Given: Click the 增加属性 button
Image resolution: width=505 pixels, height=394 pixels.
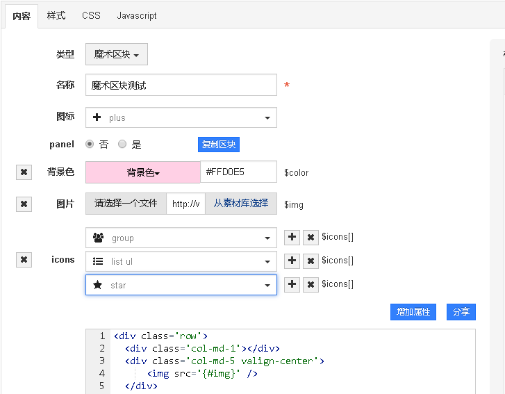Looking at the screenshot, I should pos(413,312).
